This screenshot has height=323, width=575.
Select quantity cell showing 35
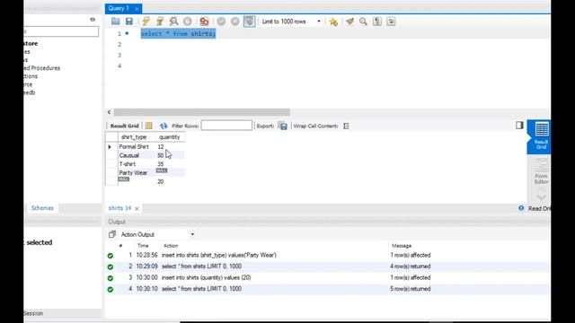(x=170, y=164)
